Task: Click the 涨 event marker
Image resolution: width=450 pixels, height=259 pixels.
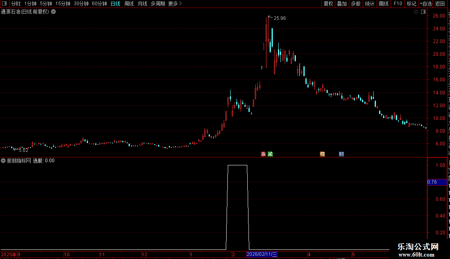Action: (263, 154)
